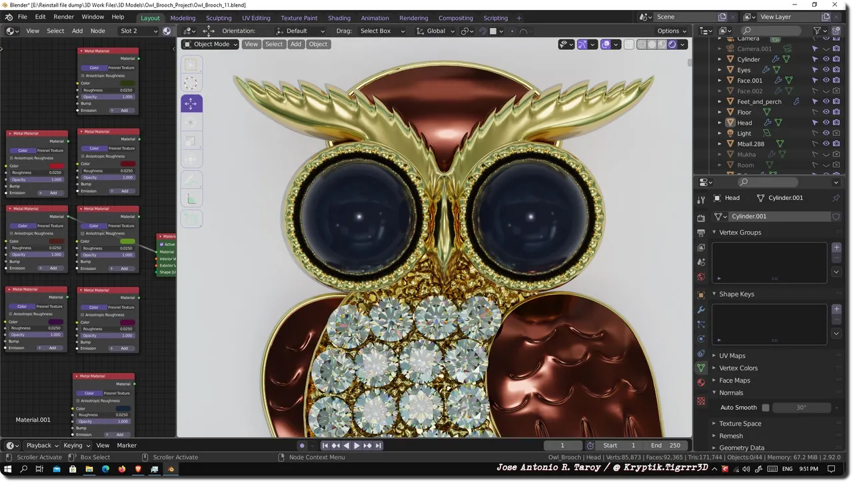The image size is (853, 483).
Task: Adjust the Auto Smooth 30° angle slider
Action: (x=802, y=408)
